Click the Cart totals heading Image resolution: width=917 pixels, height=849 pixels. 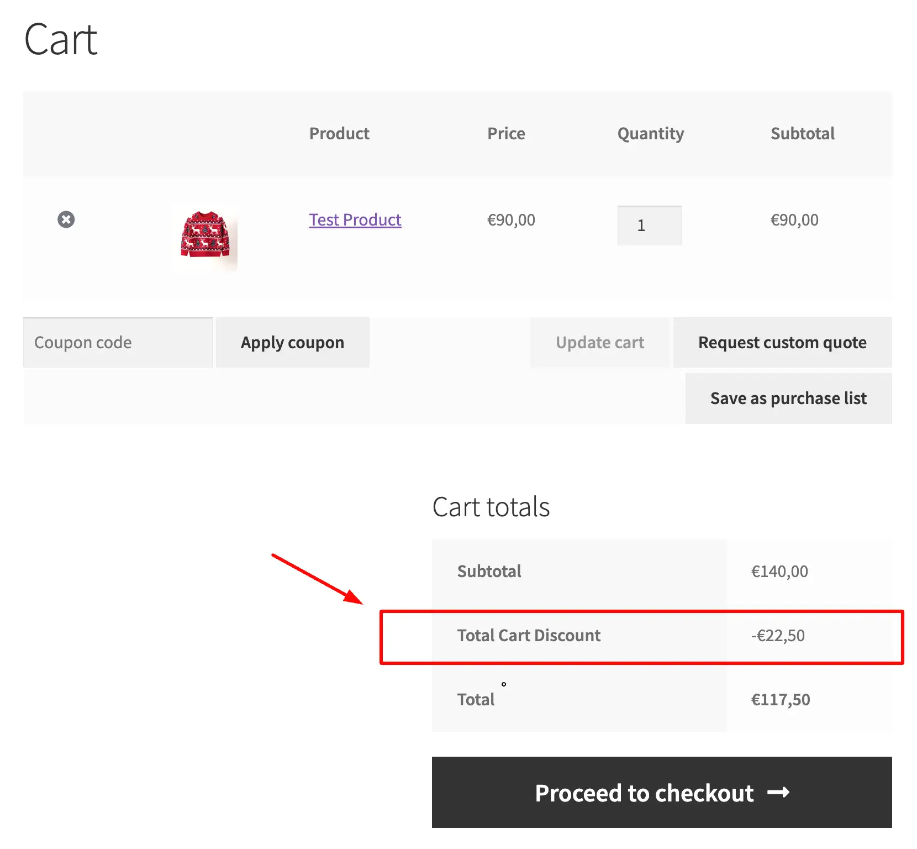(491, 507)
